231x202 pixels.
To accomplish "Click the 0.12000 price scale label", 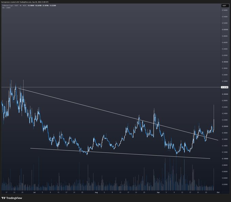I will pos(225,152).
